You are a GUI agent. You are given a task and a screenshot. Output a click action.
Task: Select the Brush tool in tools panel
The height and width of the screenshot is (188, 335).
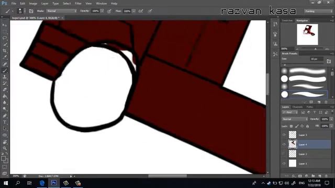(5, 70)
